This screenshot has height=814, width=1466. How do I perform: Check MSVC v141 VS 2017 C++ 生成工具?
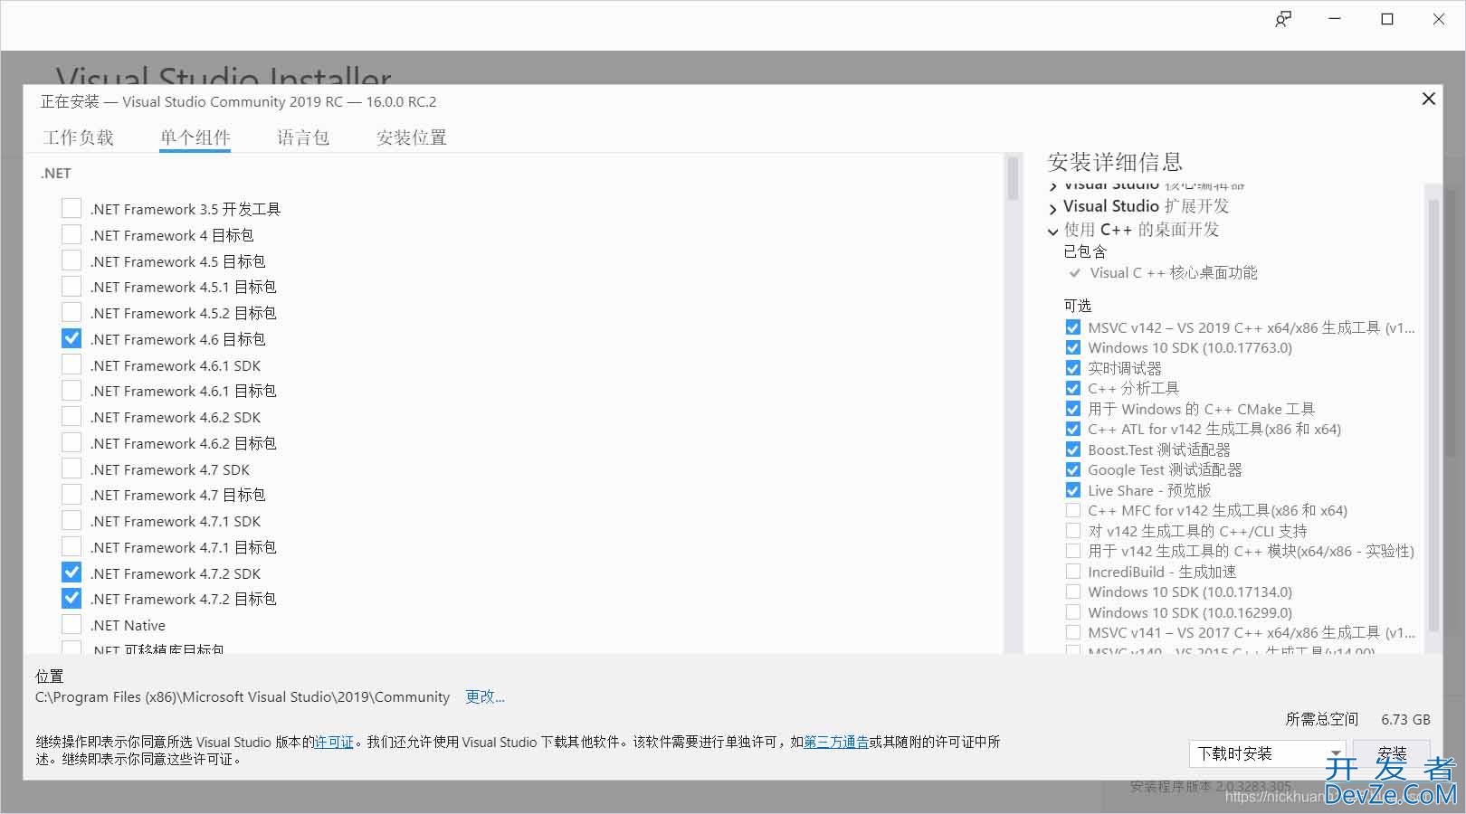1073,632
